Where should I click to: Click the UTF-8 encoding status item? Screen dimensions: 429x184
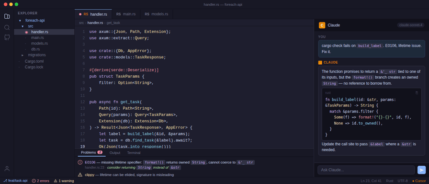403,181
